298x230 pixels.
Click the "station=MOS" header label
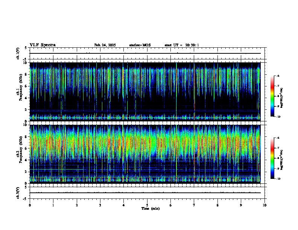pyautogui.click(x=140, y=45)
